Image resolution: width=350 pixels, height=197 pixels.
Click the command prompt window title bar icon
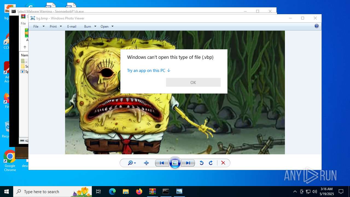pos(14,11)
